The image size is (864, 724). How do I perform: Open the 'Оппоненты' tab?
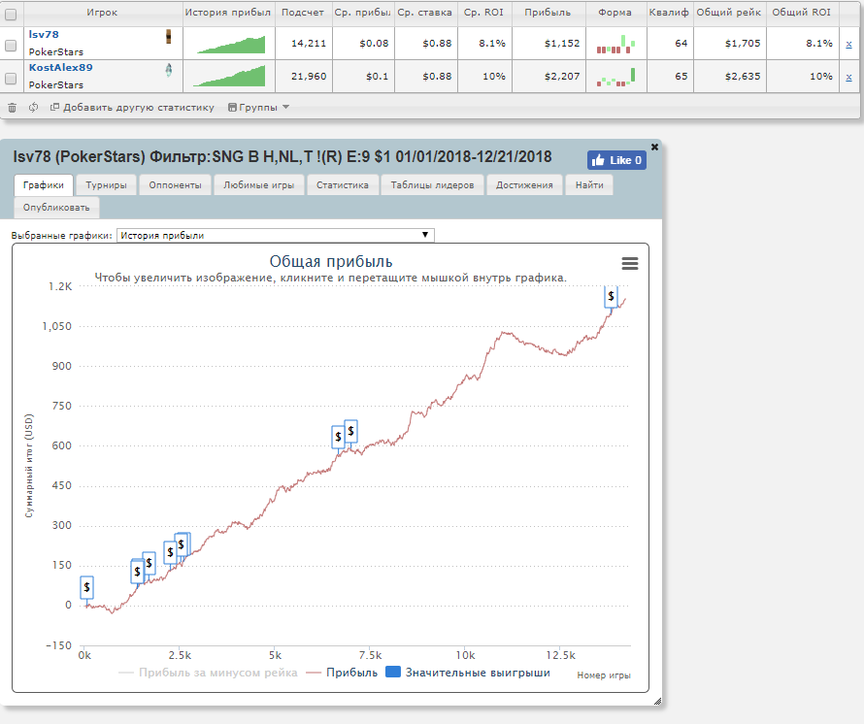click(x=175, y=185)
